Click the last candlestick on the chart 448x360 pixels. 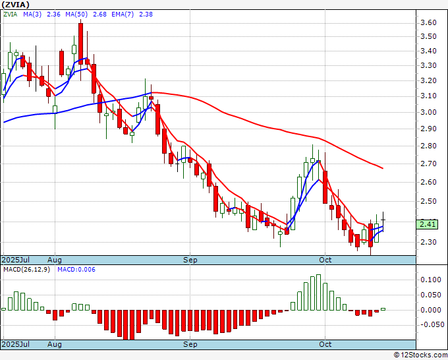[x=383, y=221]
